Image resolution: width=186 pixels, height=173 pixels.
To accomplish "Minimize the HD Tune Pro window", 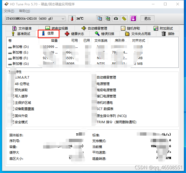I will pyautogui.click(x=153, y=4).
